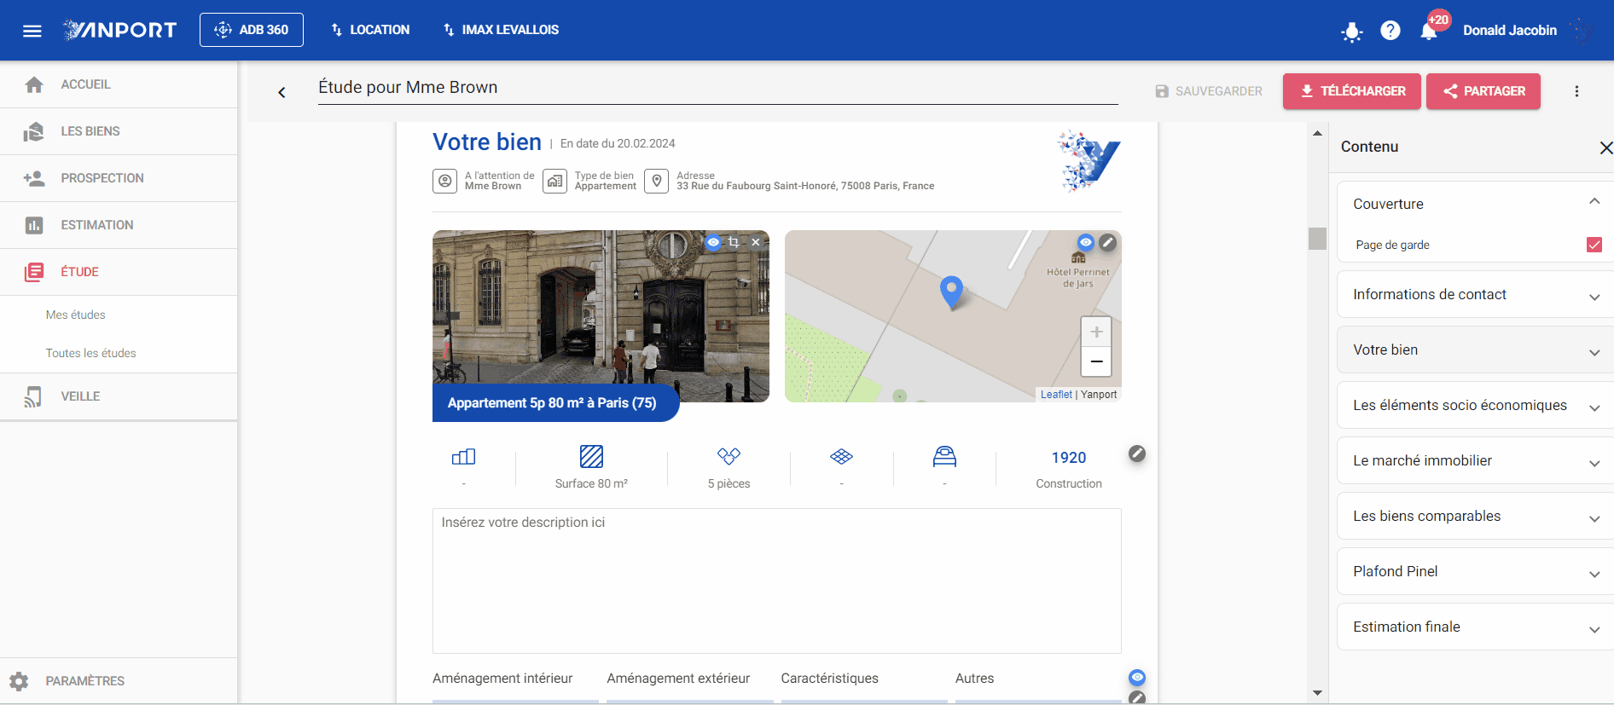Image resolution: width=1614 pixels, height=705 pixels.
Task: Click the ADB 360 button
Action: click(x=252, y=30)
